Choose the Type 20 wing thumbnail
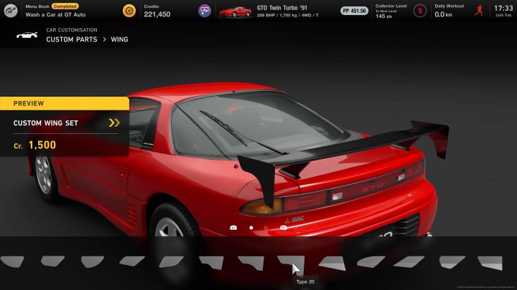Screen dimensions: 517x290 point(290,262)
